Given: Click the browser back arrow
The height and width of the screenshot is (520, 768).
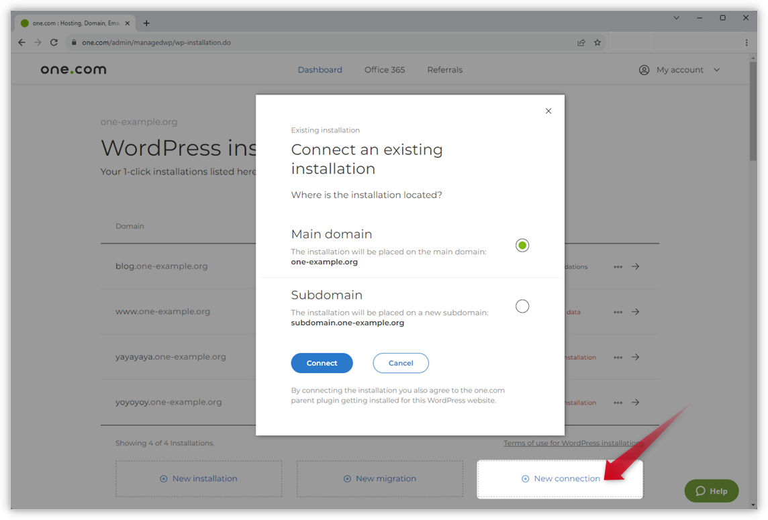Looking at the screenshot, I should tap(21, 42).
